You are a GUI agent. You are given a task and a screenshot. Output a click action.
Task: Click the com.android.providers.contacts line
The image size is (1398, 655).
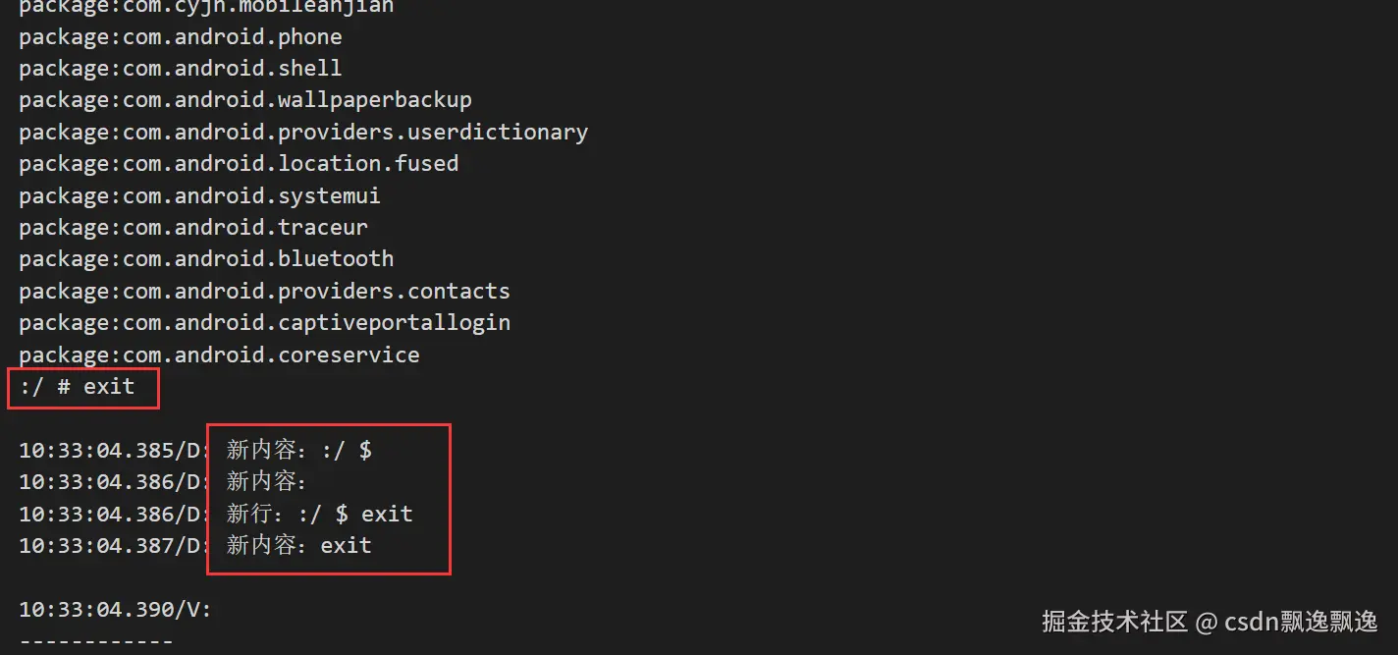coord(264,291)
